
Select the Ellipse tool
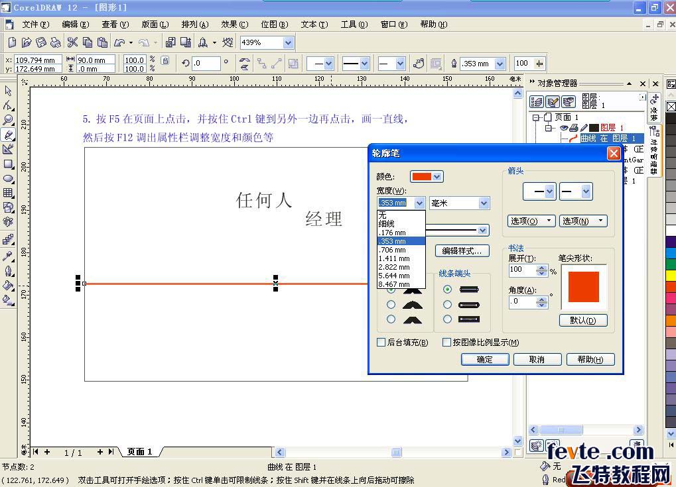[8, 179]
